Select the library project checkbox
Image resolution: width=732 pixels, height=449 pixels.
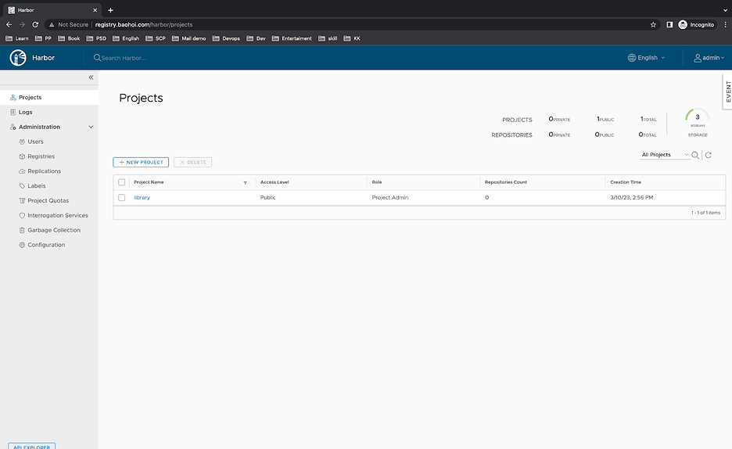[121, 198]
